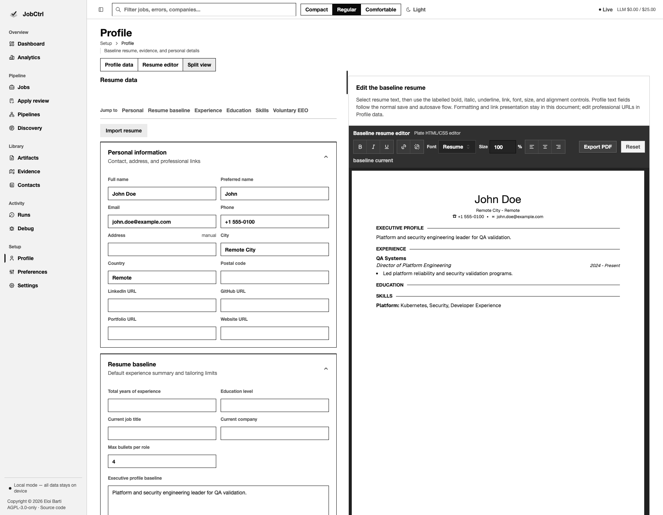663x515 pixels.
Task: Focus the LinkedIn URL field
Action: click(162, 305)
